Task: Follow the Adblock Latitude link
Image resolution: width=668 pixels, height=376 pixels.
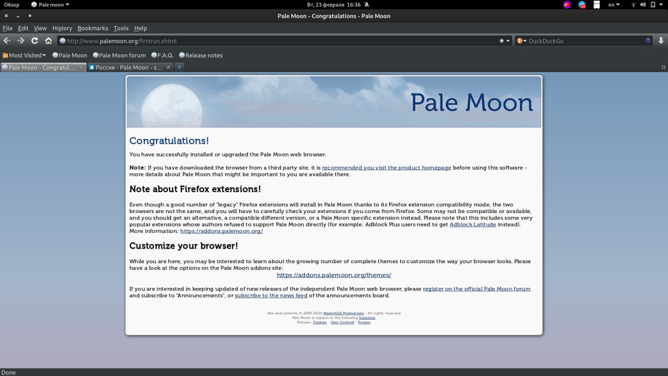Action: 473,225
